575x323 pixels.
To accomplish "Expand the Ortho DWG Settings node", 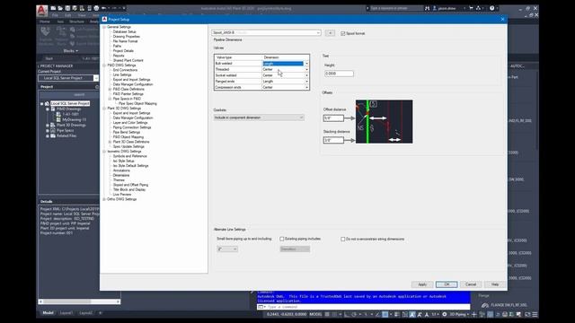I will pyautogui.click(x=104, y=199).
